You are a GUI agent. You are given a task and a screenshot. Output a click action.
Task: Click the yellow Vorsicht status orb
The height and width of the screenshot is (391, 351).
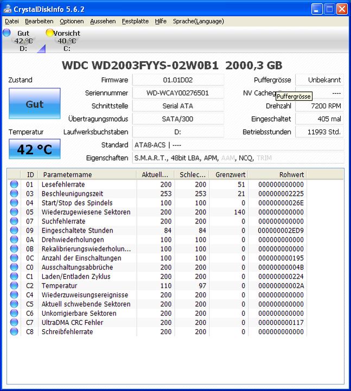pyautogui.click(x=50, y=33)
